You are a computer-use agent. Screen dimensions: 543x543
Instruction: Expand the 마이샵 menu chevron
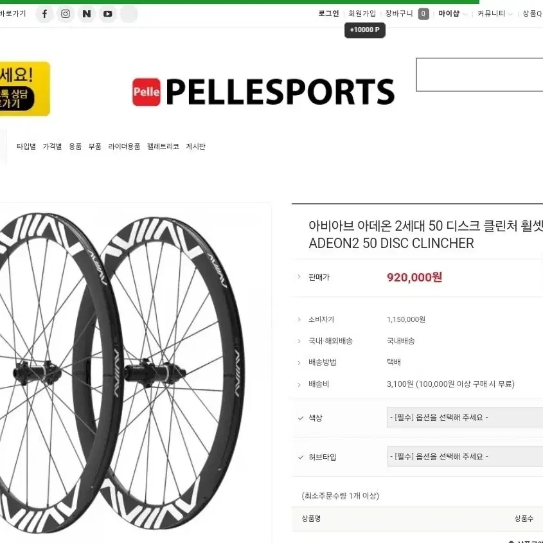[x=465, y=13]
